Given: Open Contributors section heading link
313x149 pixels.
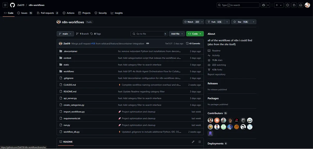Looking at the screenshot, I should click(217, 113).
